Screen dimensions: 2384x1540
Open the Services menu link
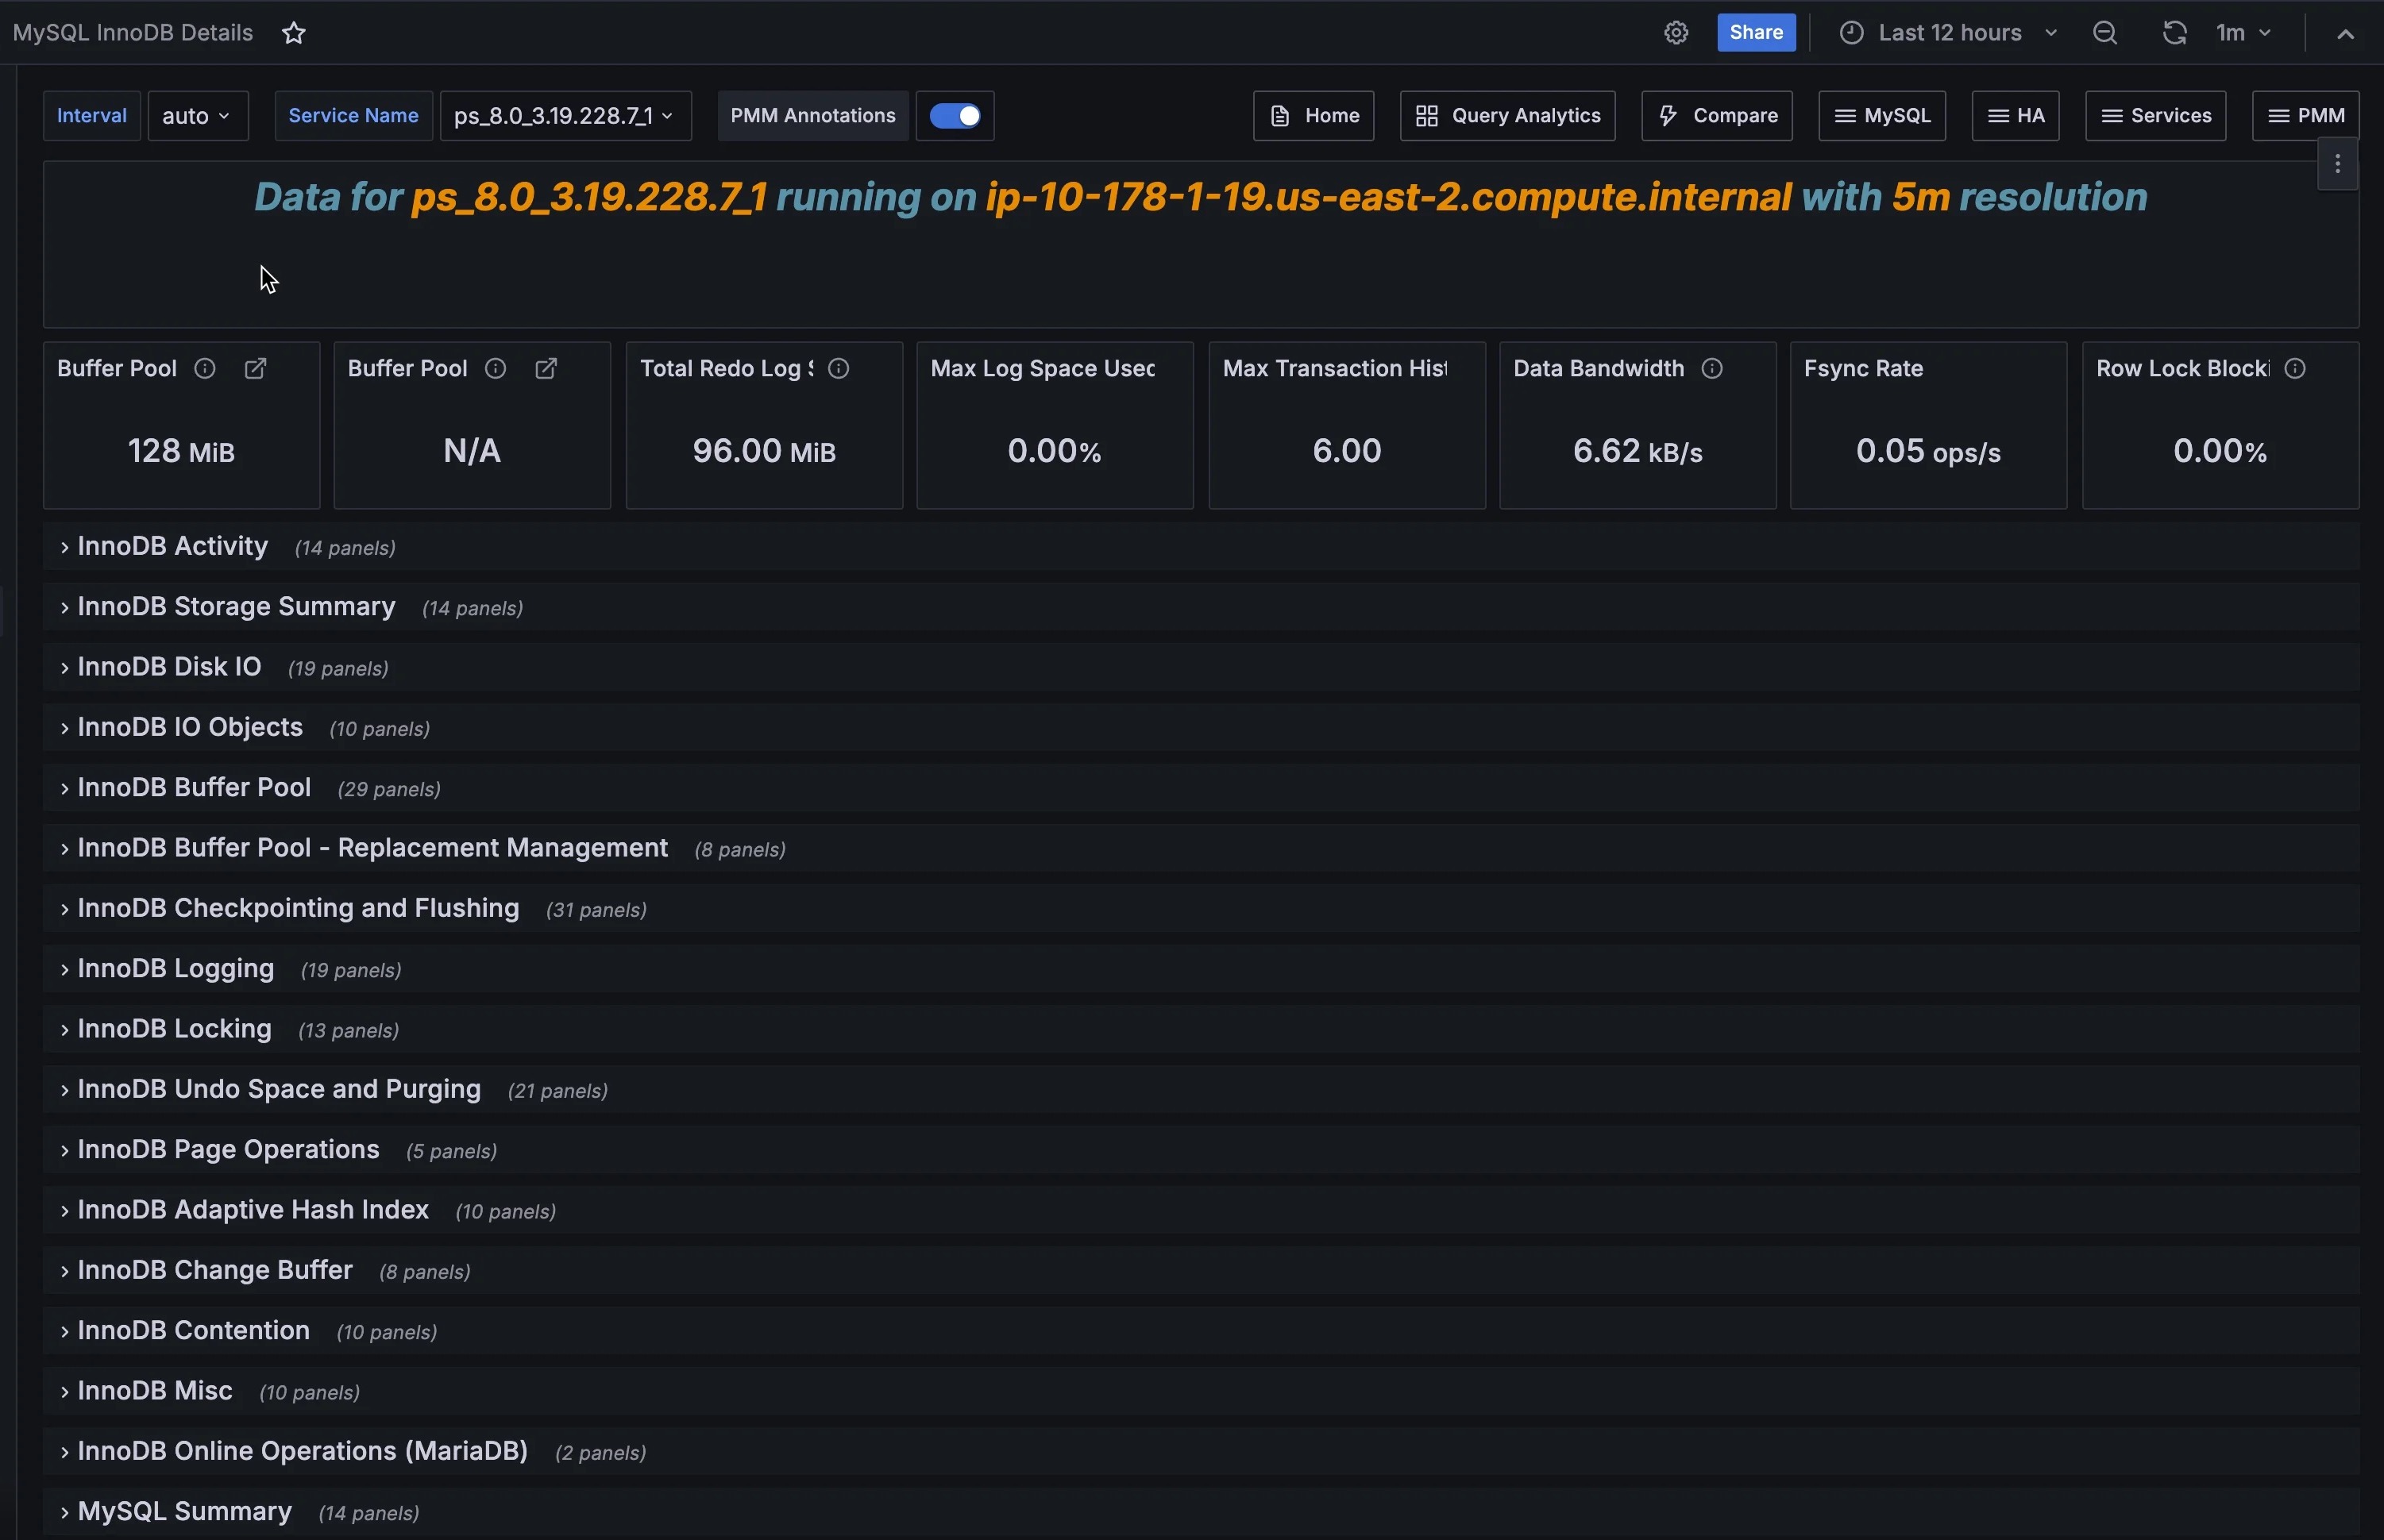click(2155, 116)
